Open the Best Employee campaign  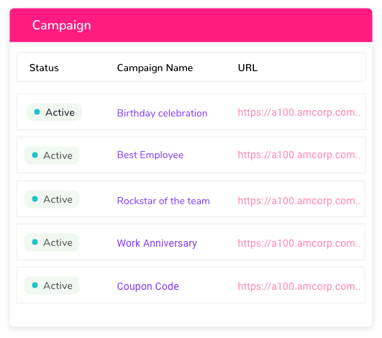pos(150,155)
